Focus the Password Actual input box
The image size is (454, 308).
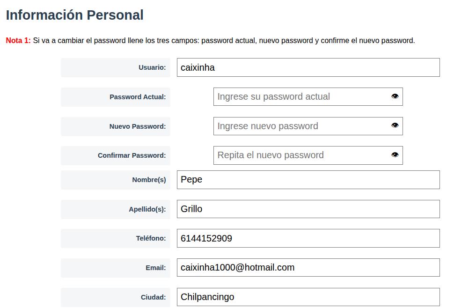[x=308, y=97]
